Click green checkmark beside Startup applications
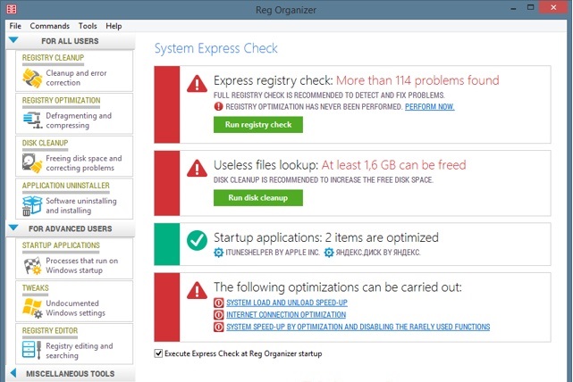The image size is (573, 382). [x=197, y=240]
